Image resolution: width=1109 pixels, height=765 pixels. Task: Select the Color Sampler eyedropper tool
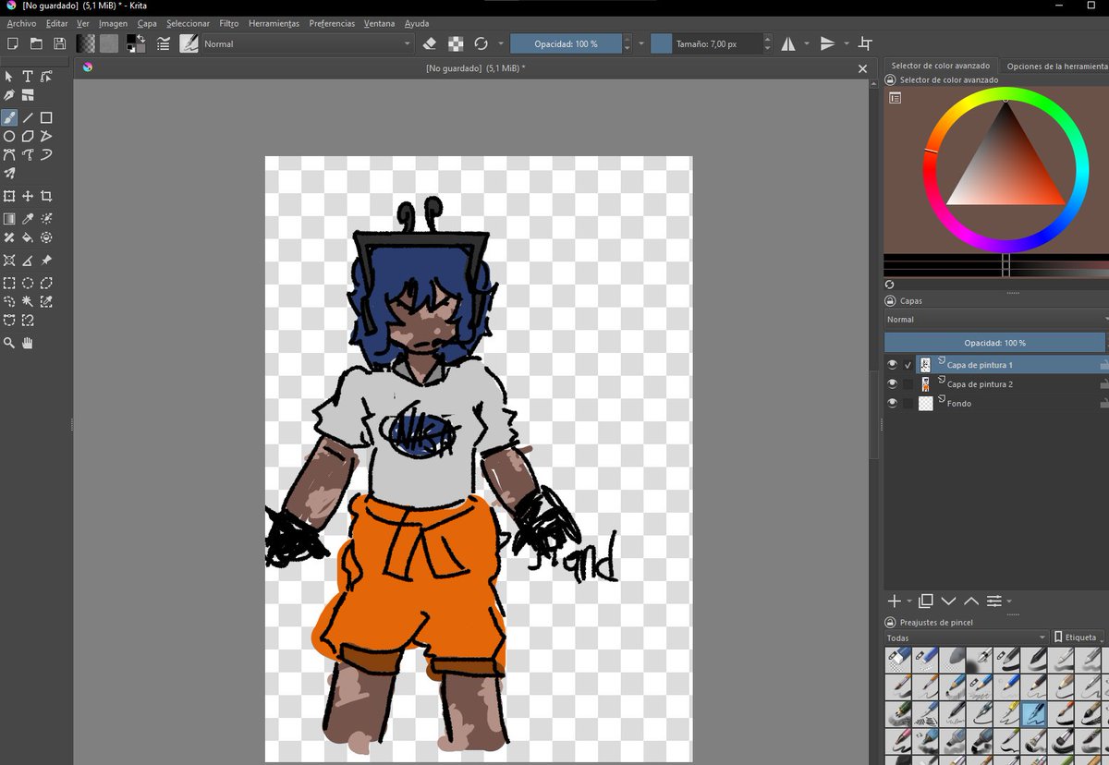pos(28,219)
